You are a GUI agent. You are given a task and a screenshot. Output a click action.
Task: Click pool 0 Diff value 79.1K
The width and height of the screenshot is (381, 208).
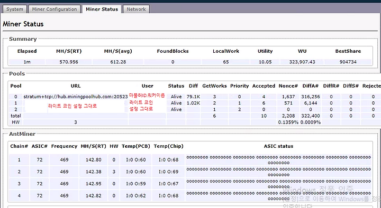(194, 97)
